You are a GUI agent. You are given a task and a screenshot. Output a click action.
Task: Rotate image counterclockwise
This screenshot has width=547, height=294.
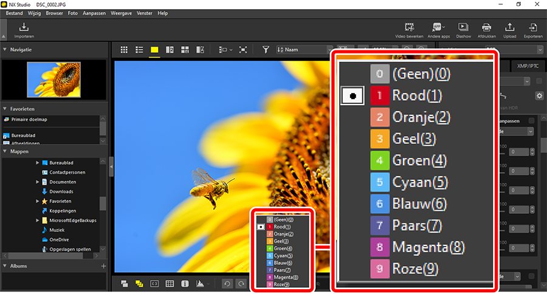227,284
